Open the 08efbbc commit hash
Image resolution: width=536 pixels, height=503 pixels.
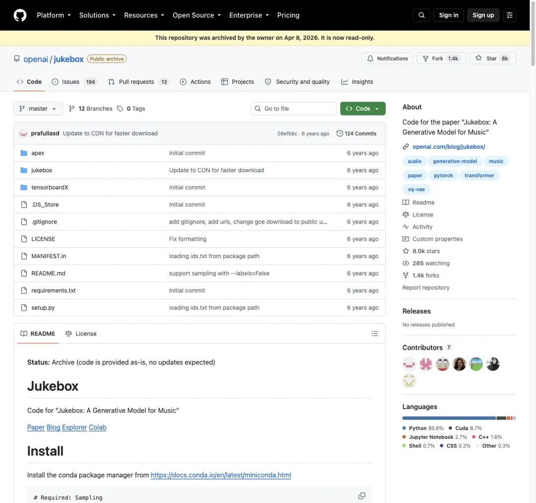(287, 134)
